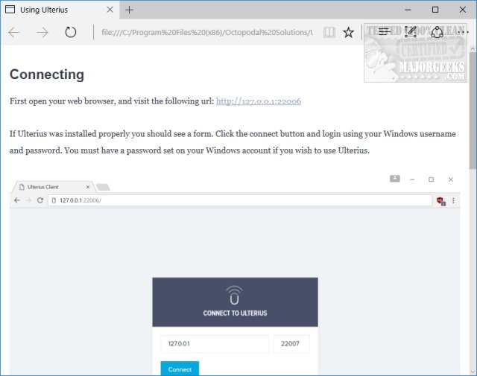Close the Edge window
The width and height of the screenshot is (477, 376).
pos(463,10)
